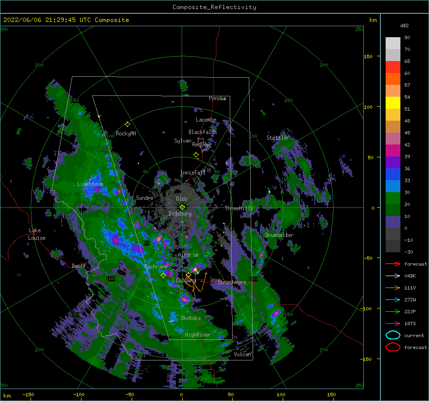Click the RedDeer city label

(x=202, y=144)
